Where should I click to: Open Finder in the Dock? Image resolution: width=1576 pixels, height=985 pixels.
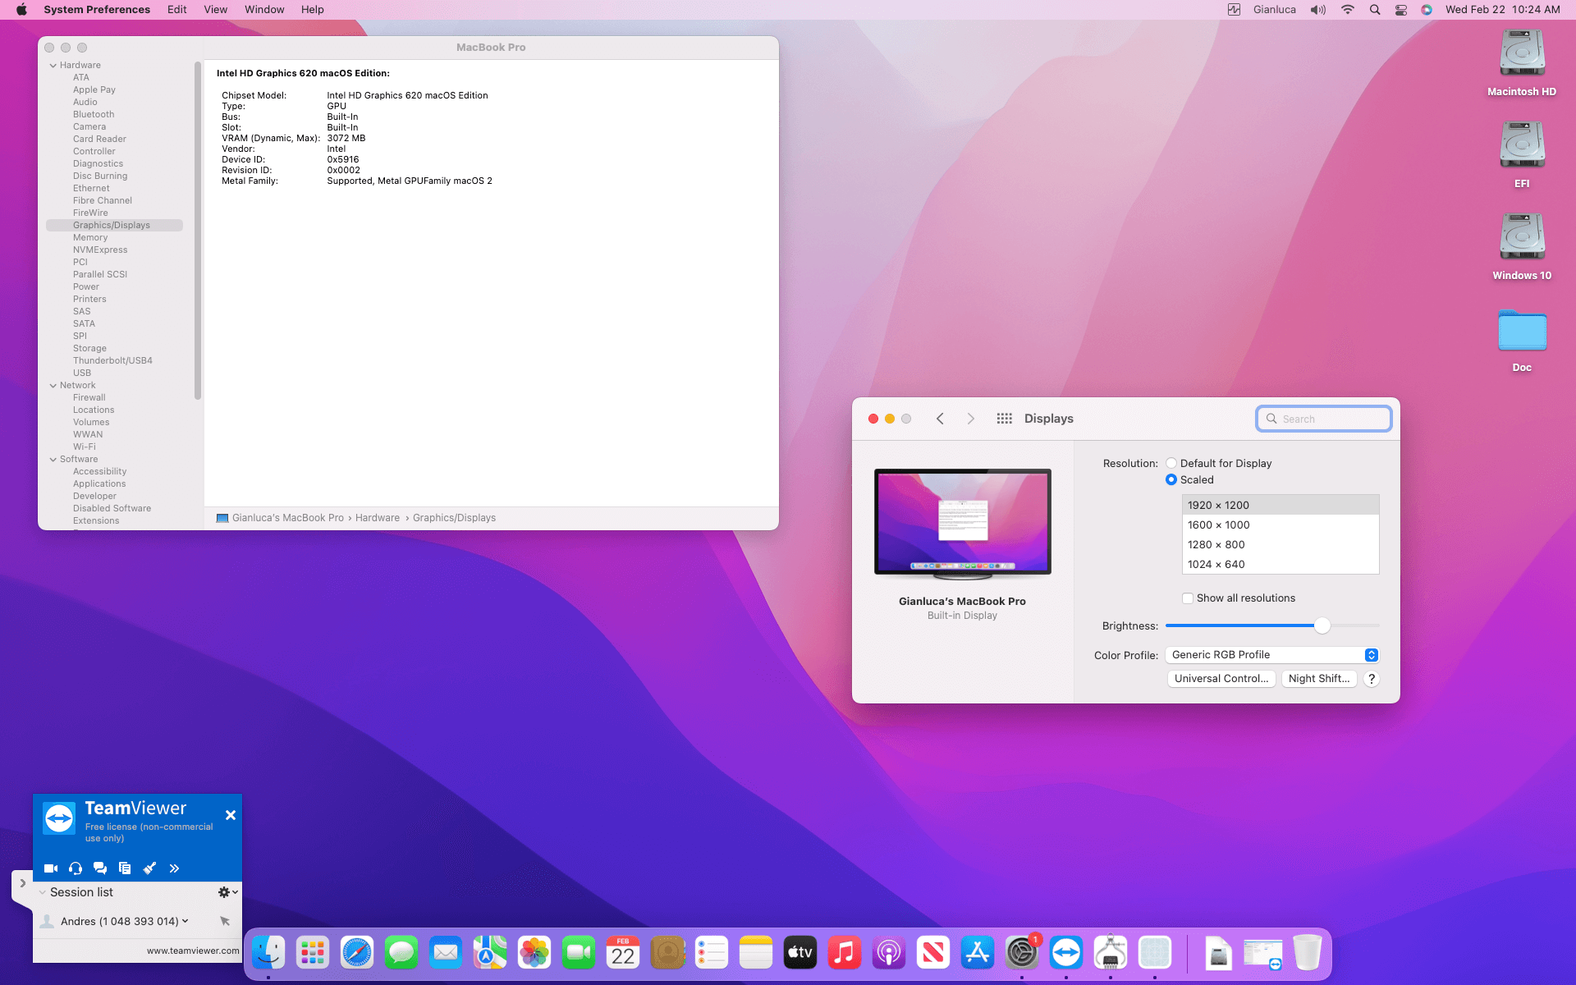pyautogui.click(x=268, y=953)
